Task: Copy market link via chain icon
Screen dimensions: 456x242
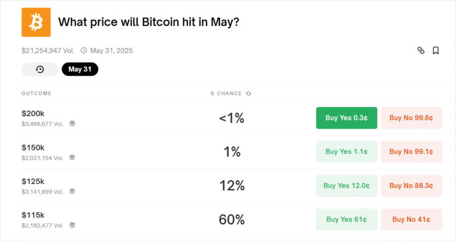Action: click(421, 50)
